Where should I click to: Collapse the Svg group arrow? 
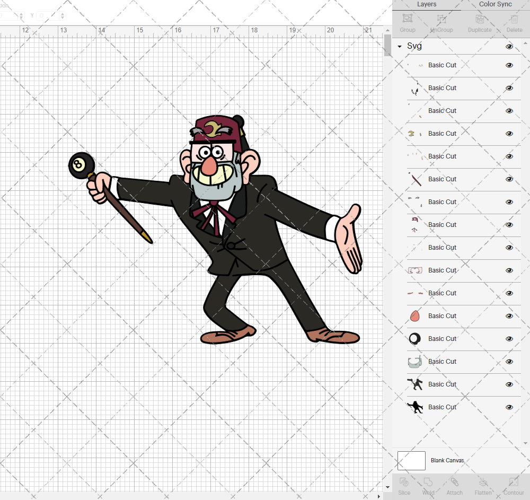tap(400, 46)
